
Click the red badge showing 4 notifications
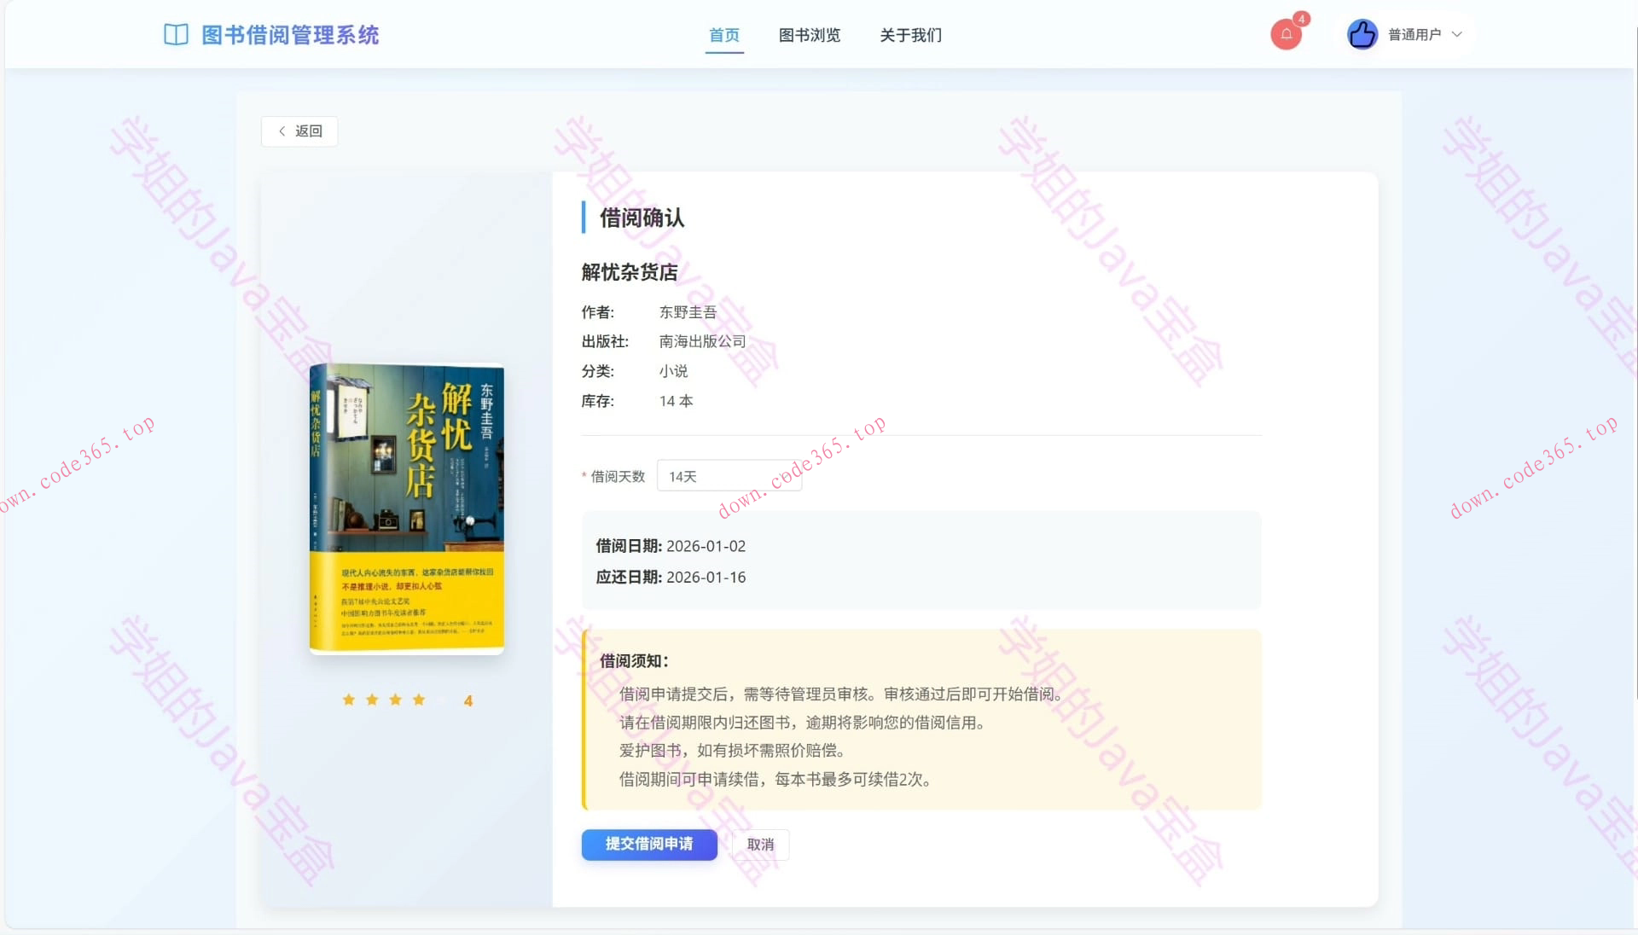(1300, 19)
